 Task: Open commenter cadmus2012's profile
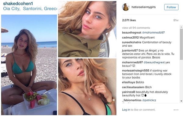(x=130, y=38)
